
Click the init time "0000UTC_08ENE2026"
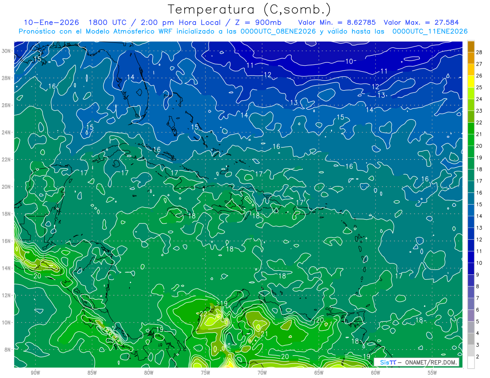pos(278,31)
